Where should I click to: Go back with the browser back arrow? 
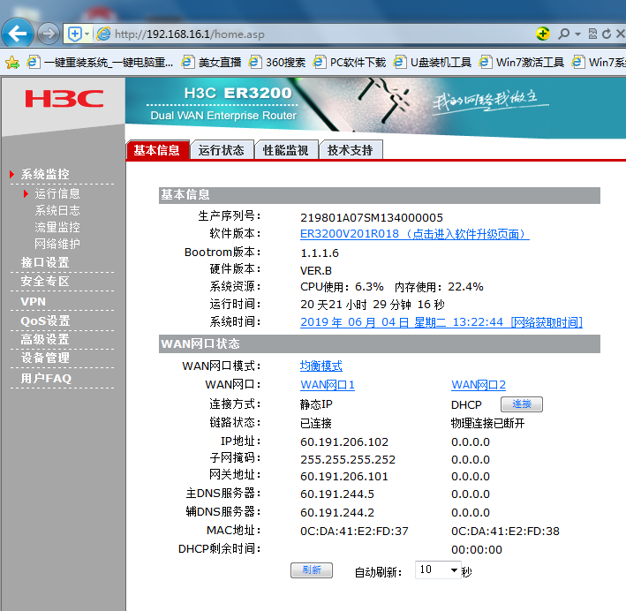pyautogui.click(x=18, y=34)
